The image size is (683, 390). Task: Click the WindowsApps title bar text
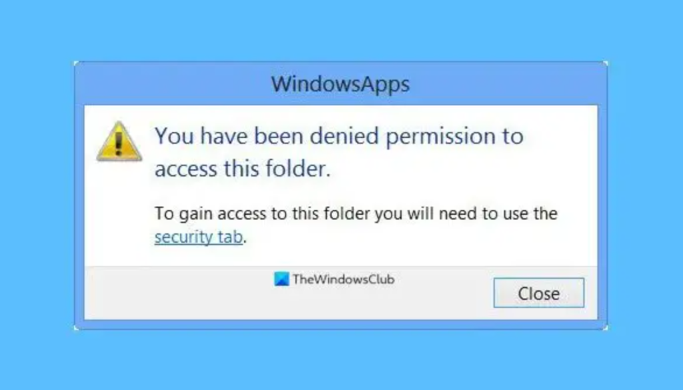pyautogui.click(x=340, y=85)
